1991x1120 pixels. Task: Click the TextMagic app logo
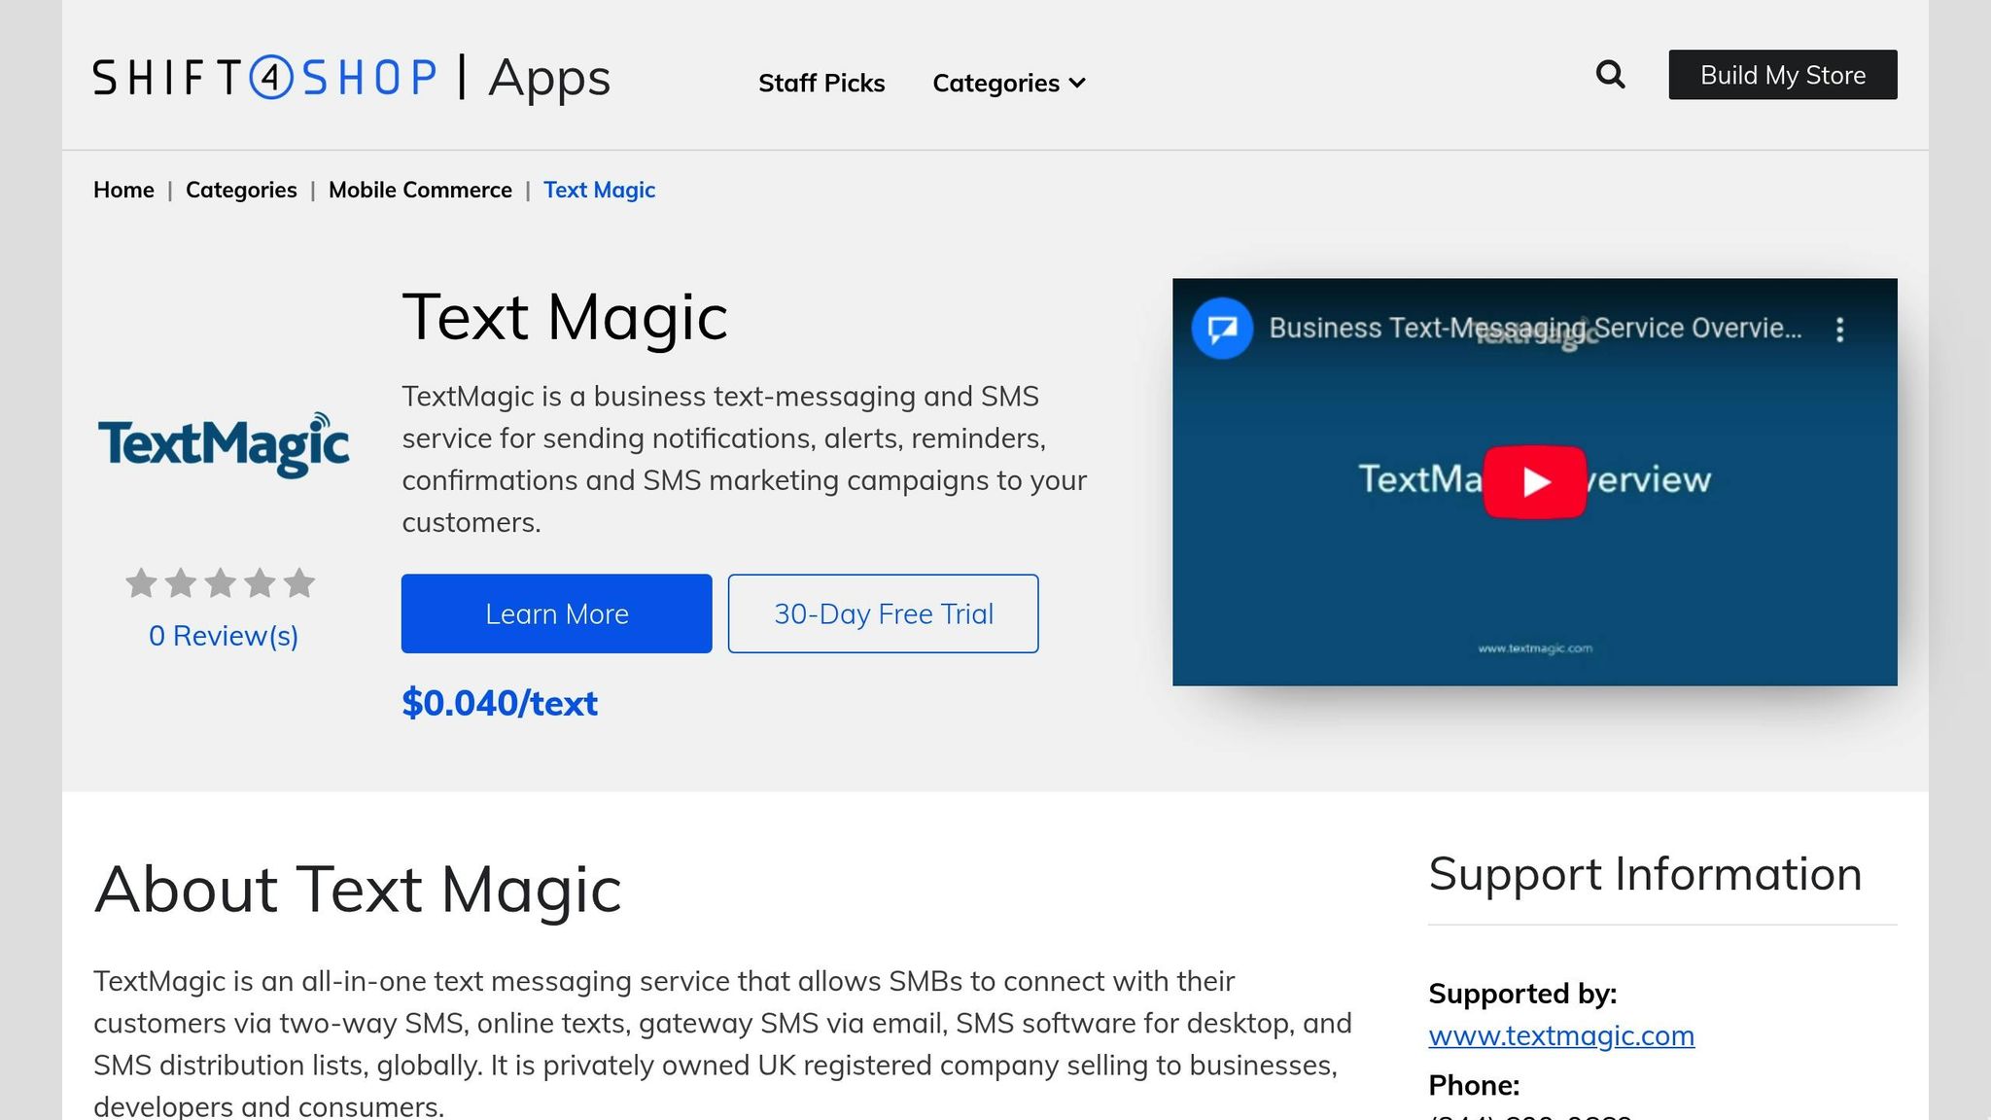pos(224,445)
